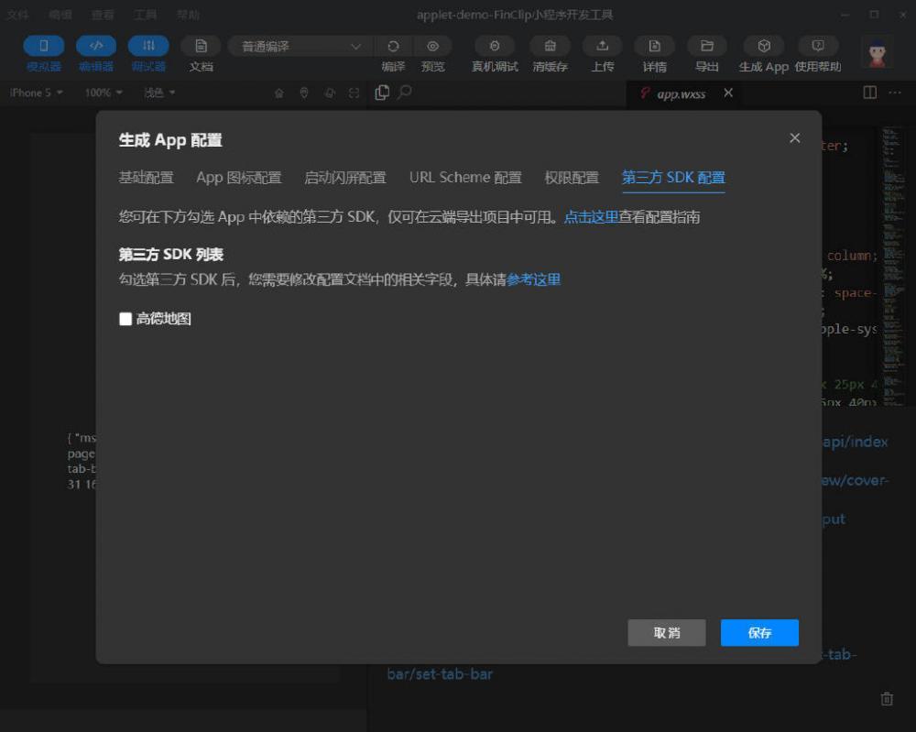The width and height of the screenshot is (916, 732).
Task: Open the 使用帮助 help icon
Action: (x=818, y=46)
